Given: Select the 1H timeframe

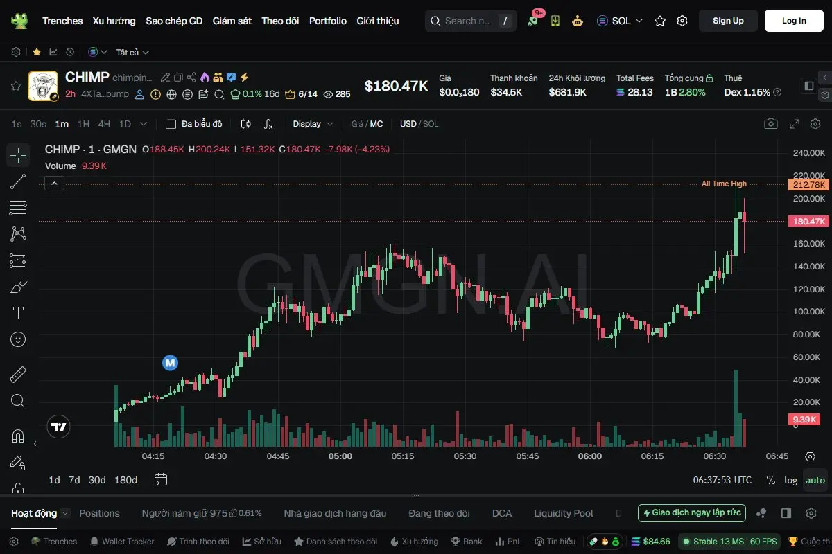Looking at the screenshot, I should coord(83,124).
